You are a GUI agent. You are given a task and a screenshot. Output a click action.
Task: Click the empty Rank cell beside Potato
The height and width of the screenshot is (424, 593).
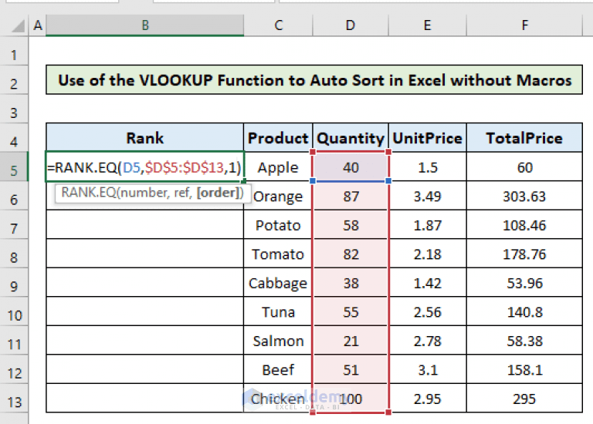145,224
